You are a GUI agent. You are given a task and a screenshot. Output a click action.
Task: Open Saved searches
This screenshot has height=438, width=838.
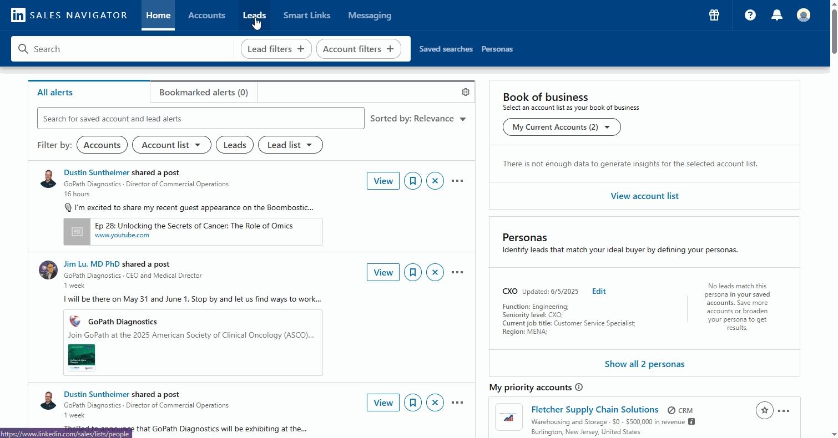coord(446,49)
